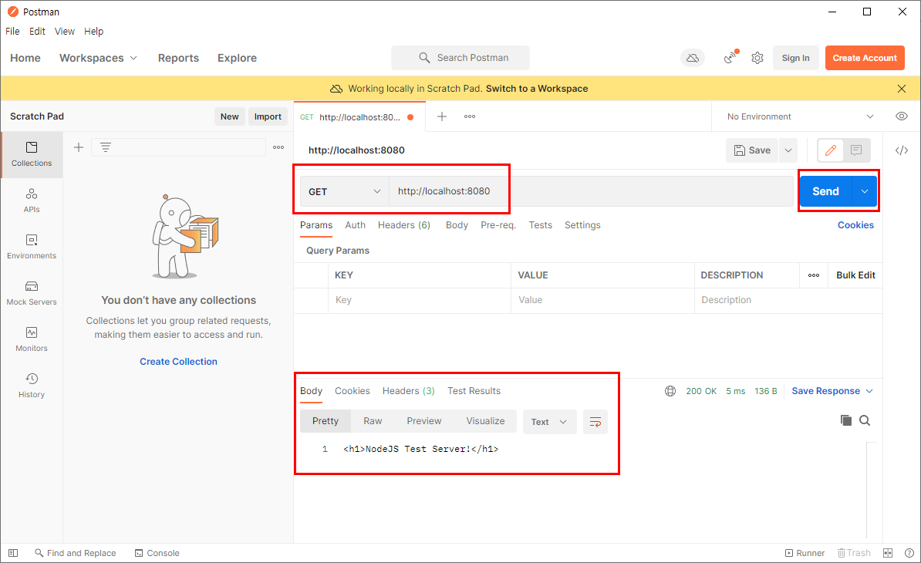Image resolution: width=921 pixels, height=563 pixels.
Task: Switch to the Test Results tab
Action: click(x=474, y=391)
